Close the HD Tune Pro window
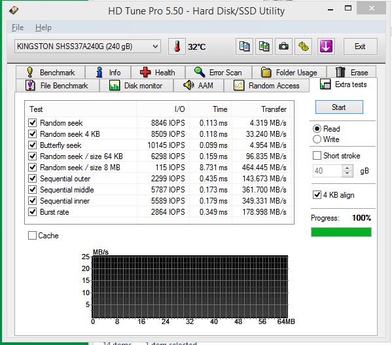This screenshot has height=345, width=392. pos(372,9)
